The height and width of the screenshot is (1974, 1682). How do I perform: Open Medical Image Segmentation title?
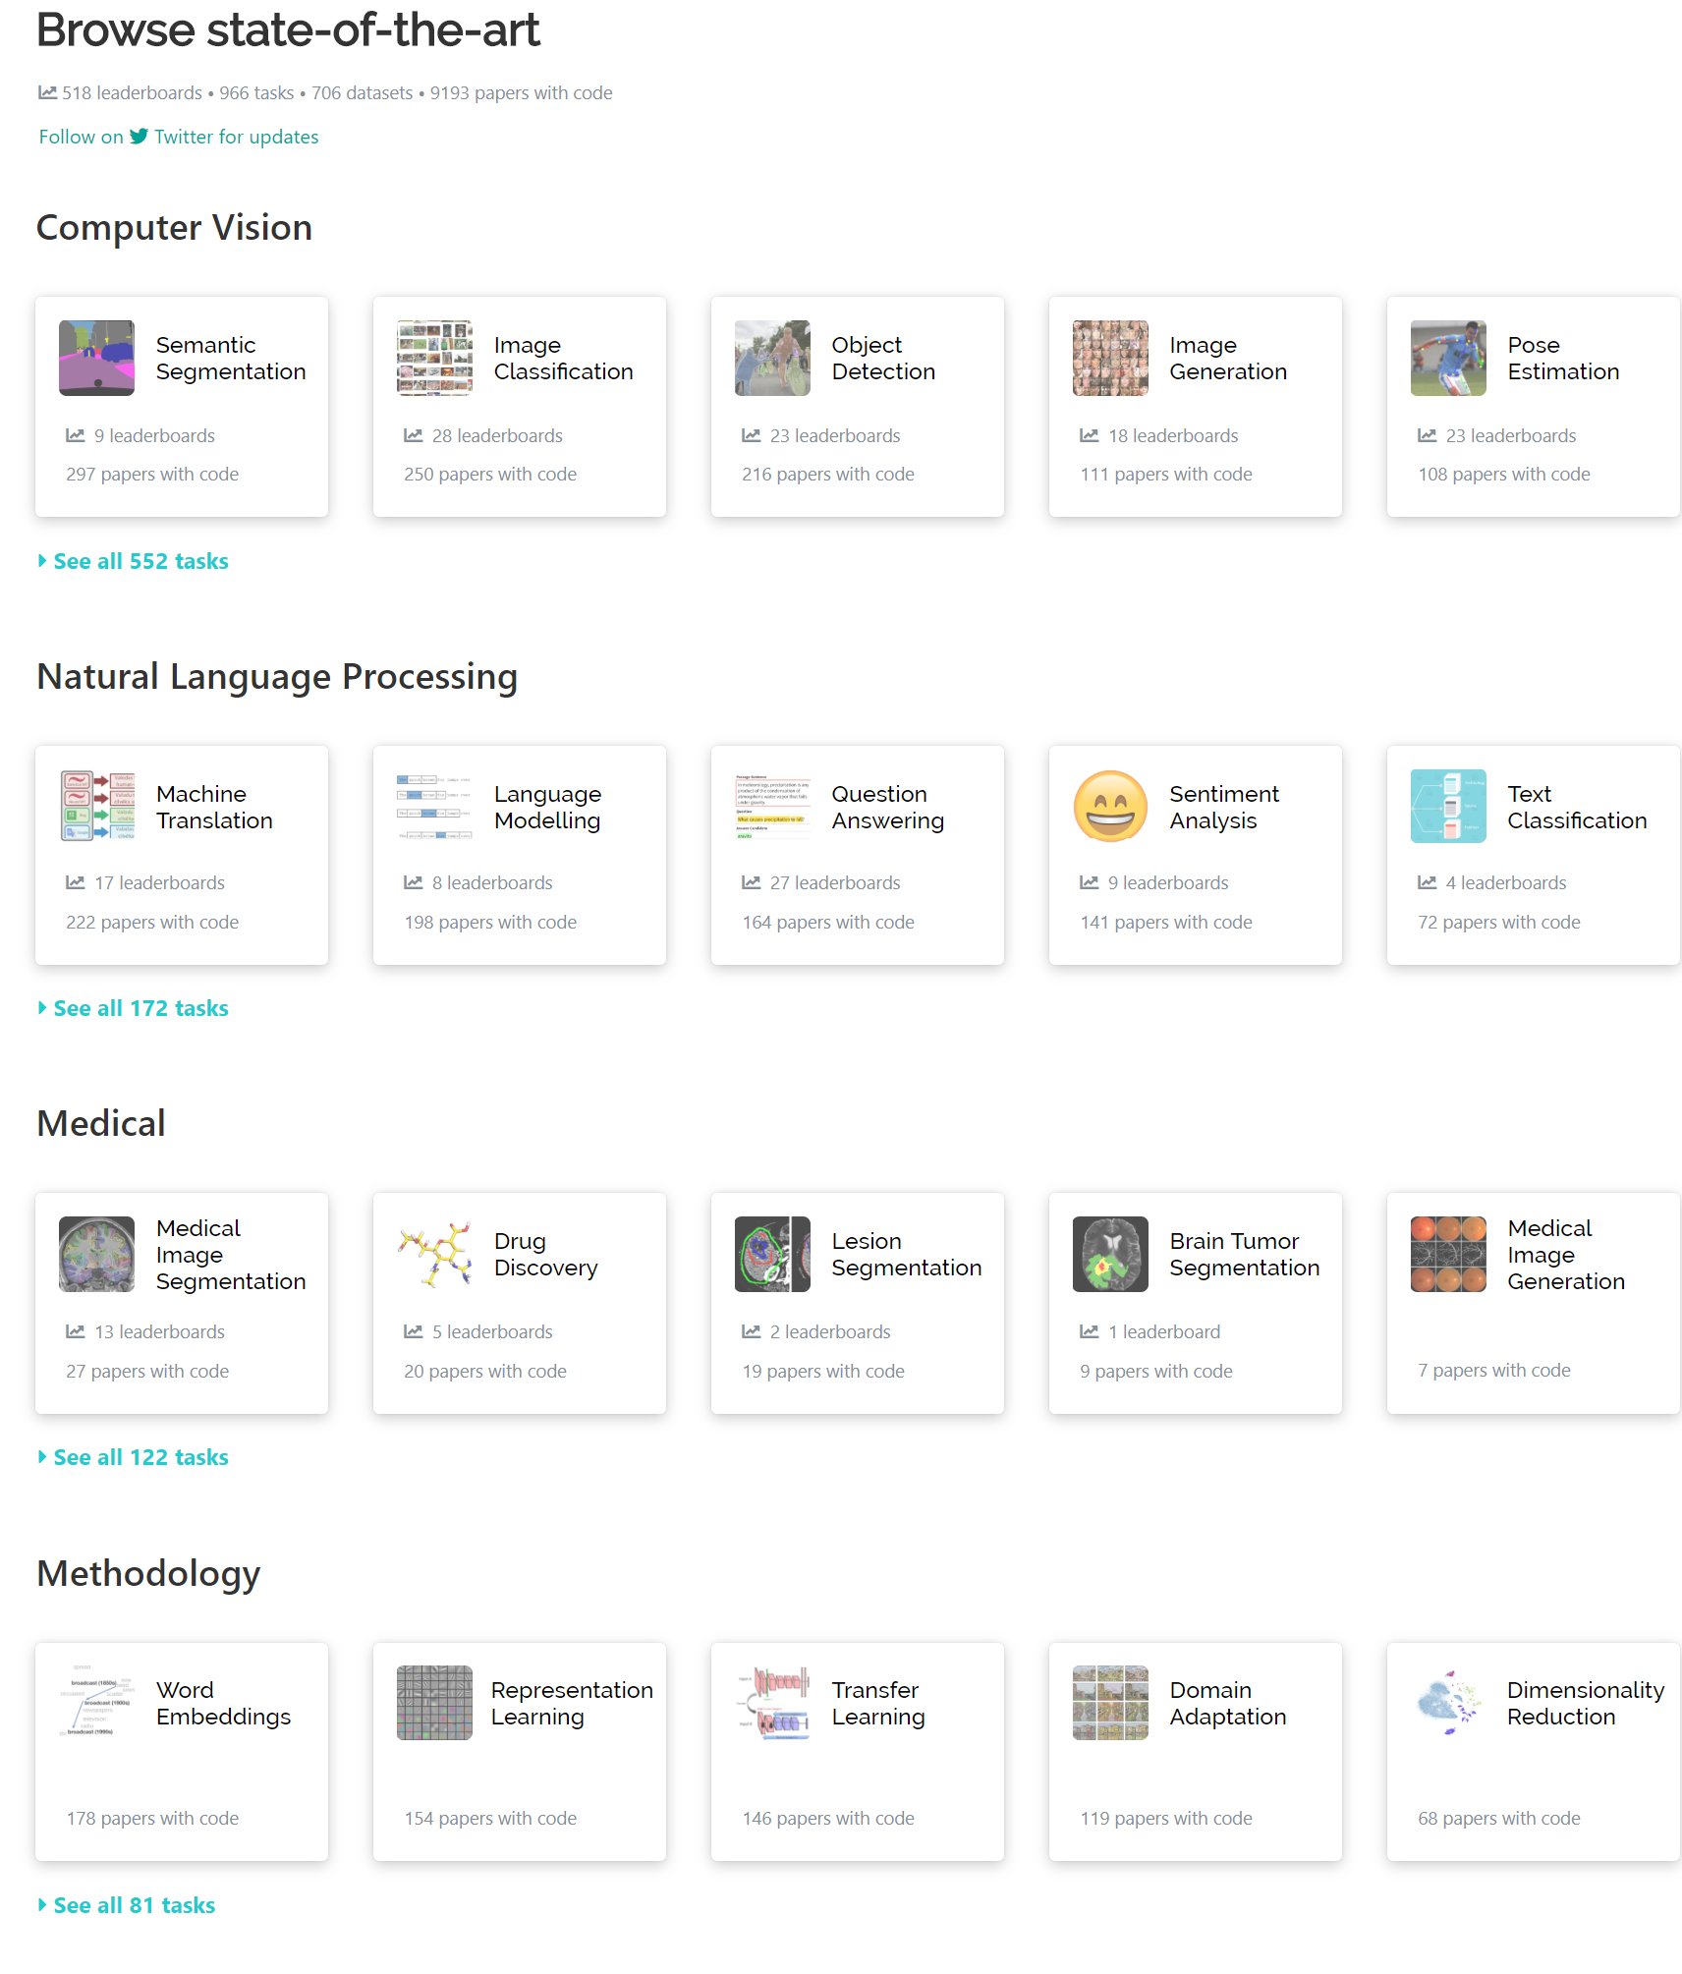(x=231, y=1255)
